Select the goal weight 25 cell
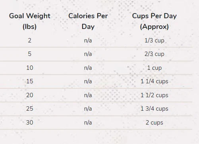The width and height of the screenshot is (199, 144). [30, 109]
